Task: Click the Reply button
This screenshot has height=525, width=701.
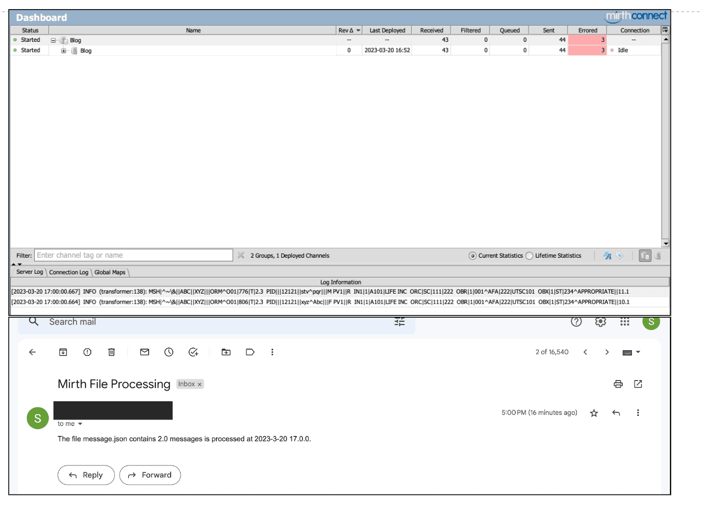Action: [x=86, y=475]
